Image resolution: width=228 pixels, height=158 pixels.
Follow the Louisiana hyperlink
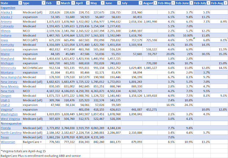point(7,49)
